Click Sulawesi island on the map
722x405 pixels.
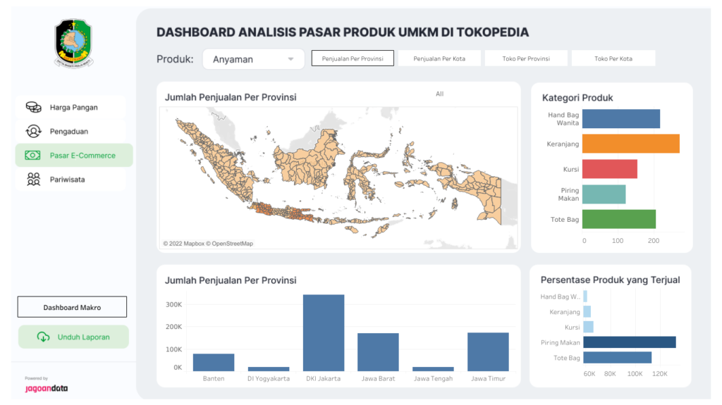coord(362,177)
